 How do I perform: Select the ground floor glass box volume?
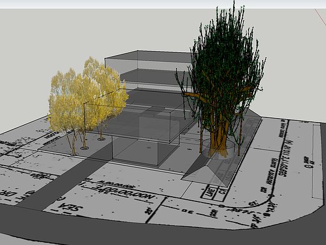pyautogui.click(x=145, y=150)
